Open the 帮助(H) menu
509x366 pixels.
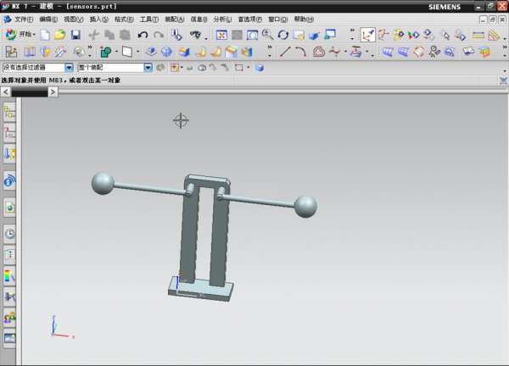304,19
